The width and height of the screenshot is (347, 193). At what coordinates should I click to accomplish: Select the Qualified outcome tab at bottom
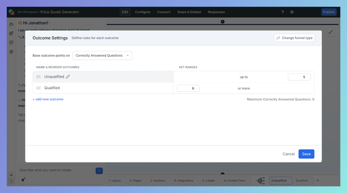303,181
